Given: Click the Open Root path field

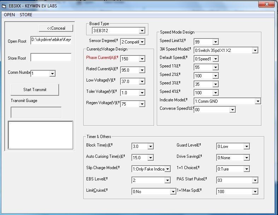Looking at the screenshot, I should click(51, 41).
